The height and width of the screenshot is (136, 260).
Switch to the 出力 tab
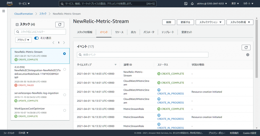tap(134, 32)
